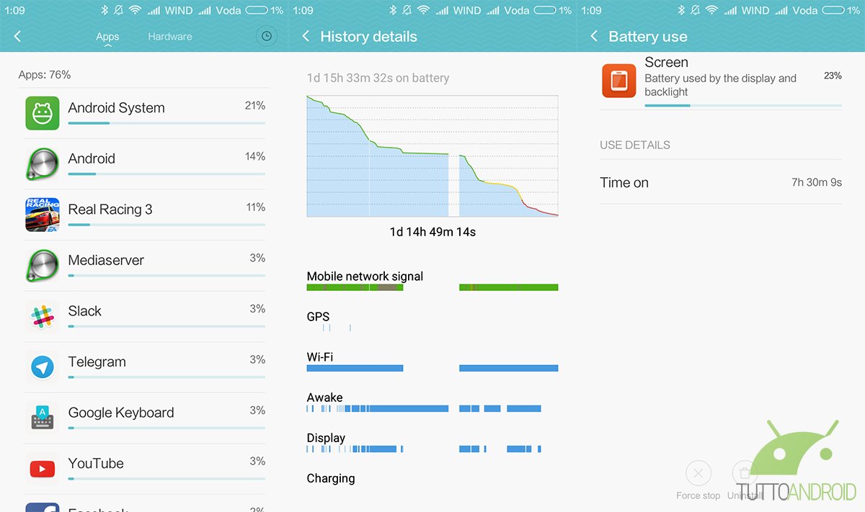Switch to the Apps tab
This screenshot has width=865, height=512.
107,37
